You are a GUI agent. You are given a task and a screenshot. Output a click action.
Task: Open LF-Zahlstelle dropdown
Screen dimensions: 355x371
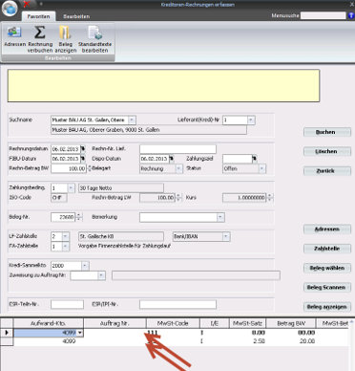[66, 236]
